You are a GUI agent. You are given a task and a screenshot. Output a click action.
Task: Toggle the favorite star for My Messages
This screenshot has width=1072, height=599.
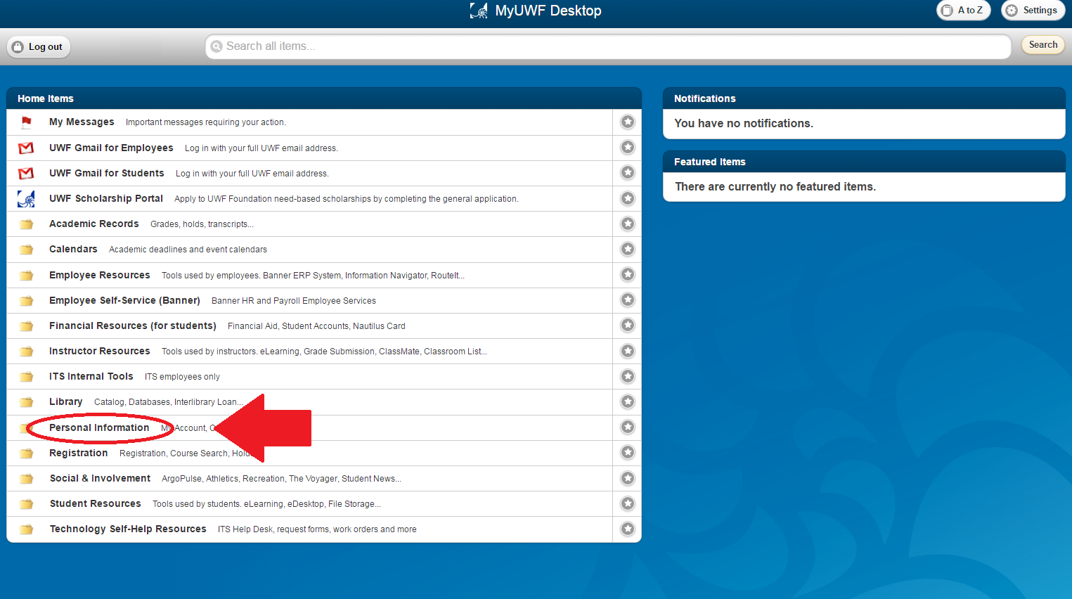click(x=628, y=122)
